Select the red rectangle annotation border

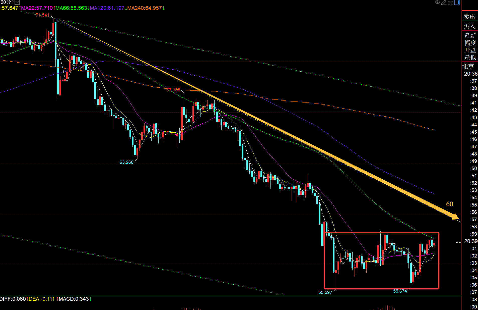[381, 233]
